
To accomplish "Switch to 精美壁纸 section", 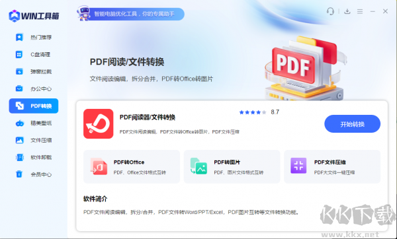I will click(x=41, y=123).
